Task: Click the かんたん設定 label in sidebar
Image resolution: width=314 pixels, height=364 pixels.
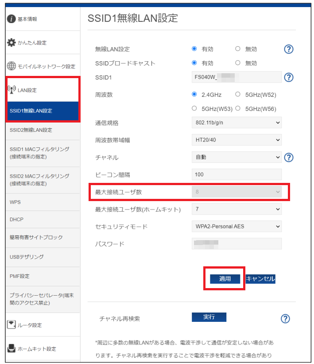Action: click(32, 43)
